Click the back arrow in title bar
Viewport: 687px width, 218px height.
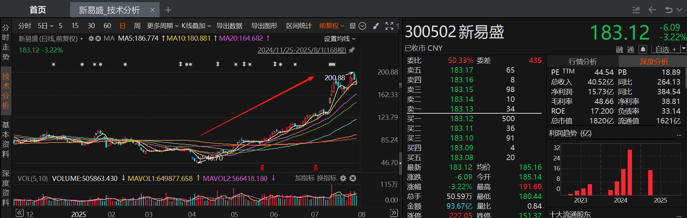[x=652, y=10]
